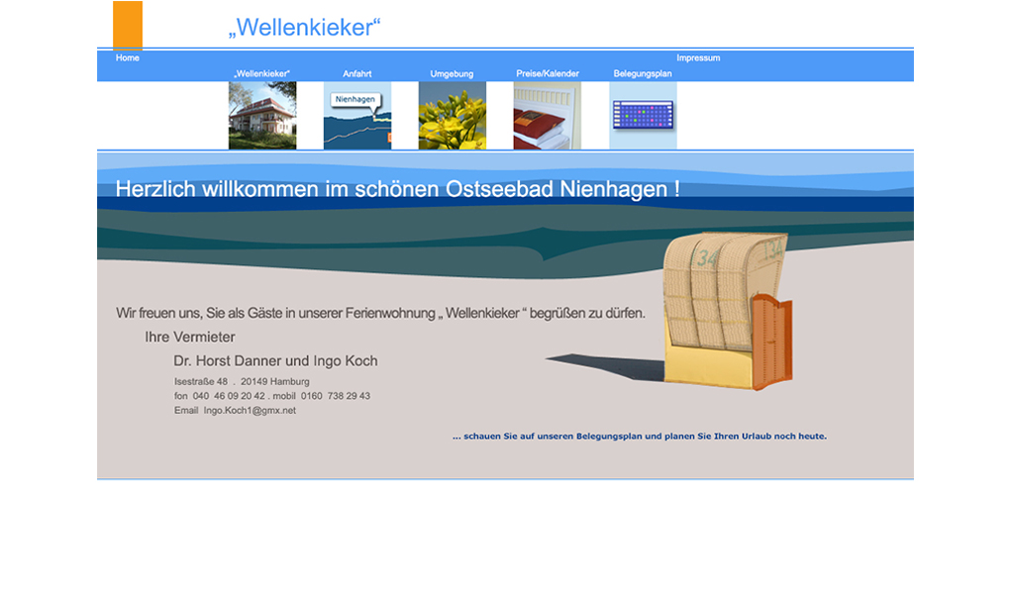Click the blue „Wellenkieker" site title
Image resolution: width=1014 pixels, height=595 pixels.
[304, 28]
